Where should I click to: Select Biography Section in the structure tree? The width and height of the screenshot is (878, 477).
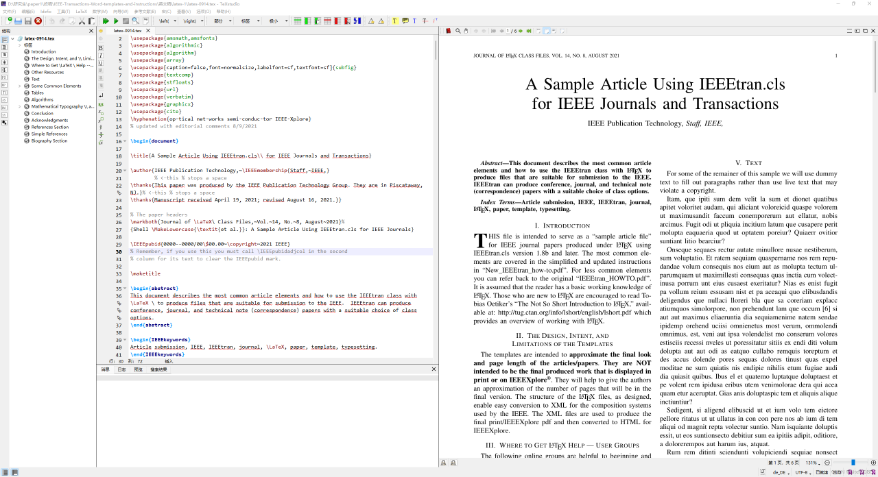49,141
